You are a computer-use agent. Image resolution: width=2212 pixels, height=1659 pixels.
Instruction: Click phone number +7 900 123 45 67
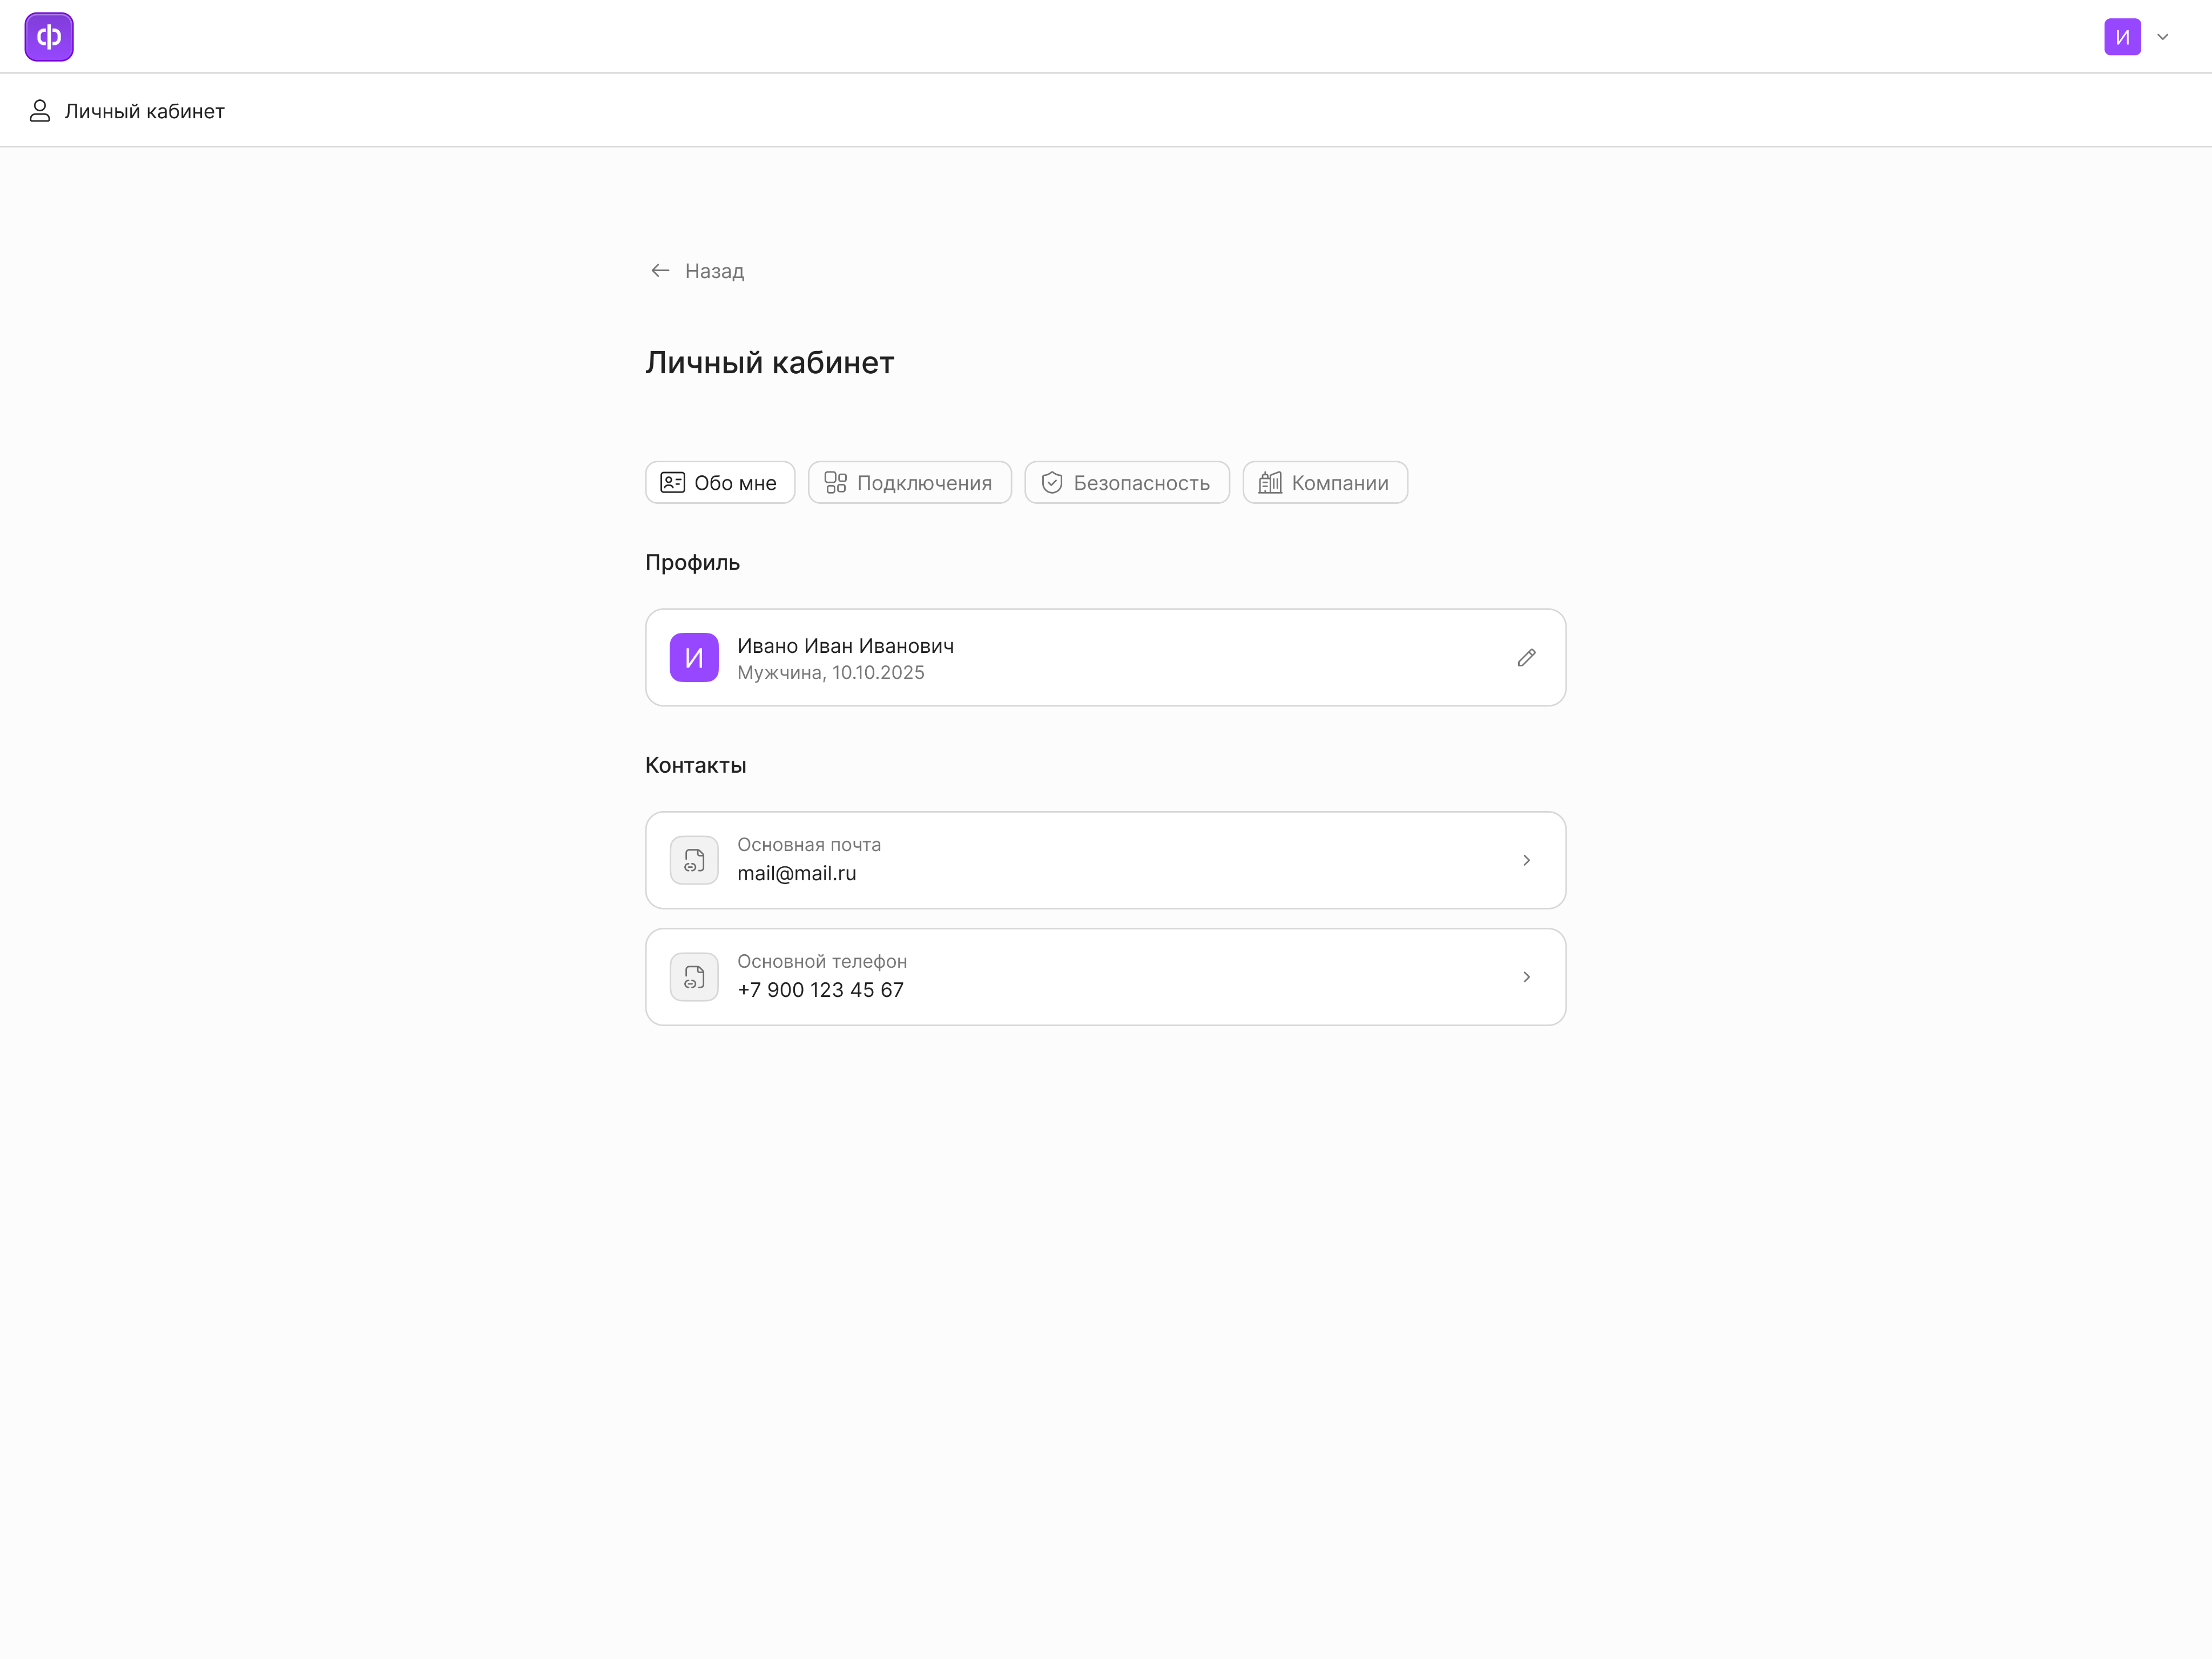coord(820,990)
